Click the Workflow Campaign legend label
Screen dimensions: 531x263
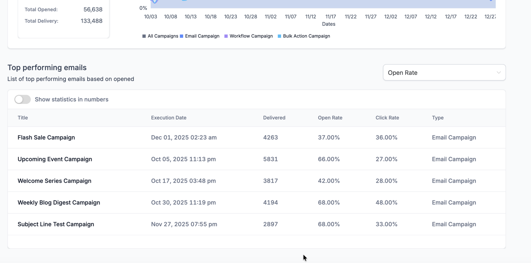251,36
